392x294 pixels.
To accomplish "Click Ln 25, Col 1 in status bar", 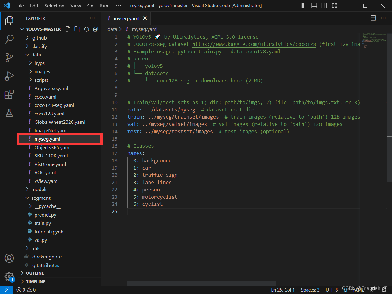I will (283, 290).
